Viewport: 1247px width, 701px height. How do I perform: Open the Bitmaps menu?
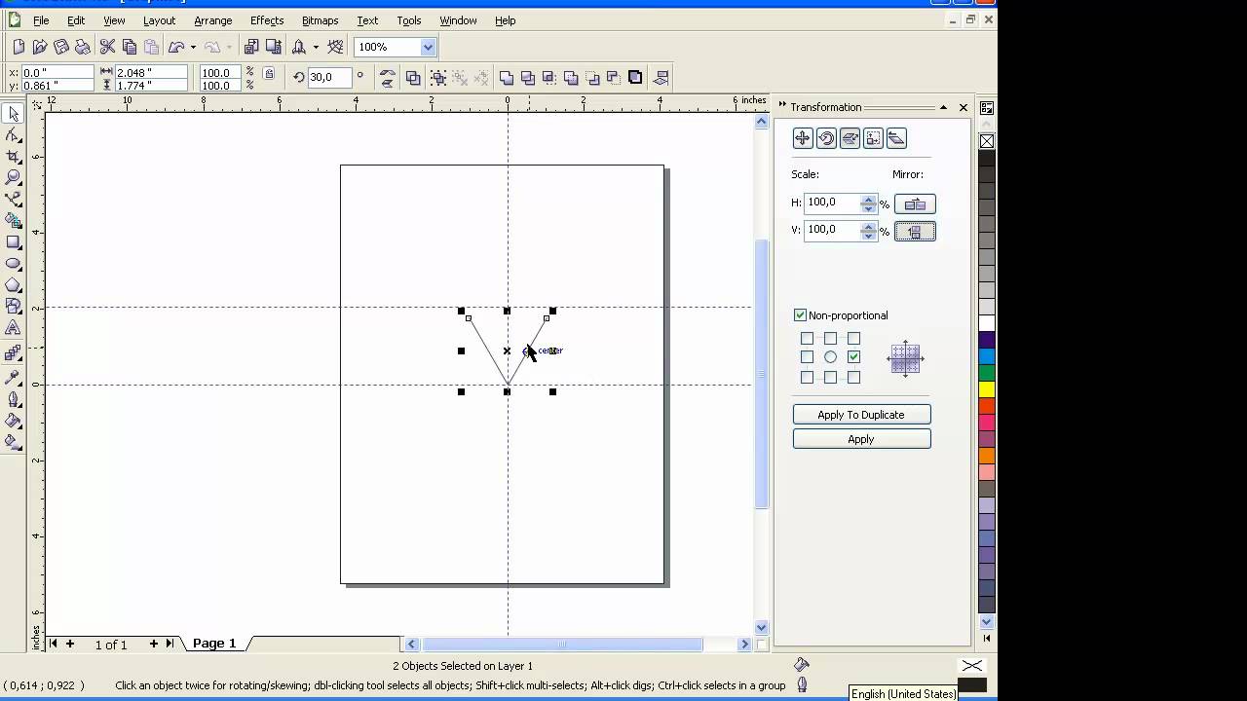coord(320,20)
